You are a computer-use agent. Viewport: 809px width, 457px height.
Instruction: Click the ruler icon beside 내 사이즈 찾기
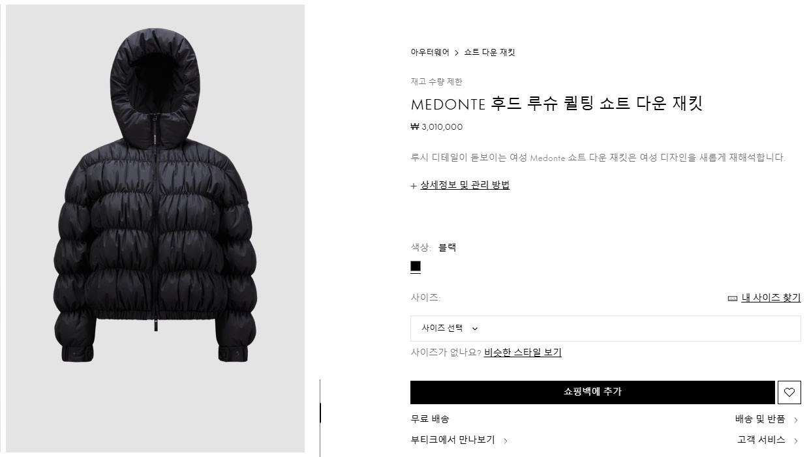click(732, 299)
